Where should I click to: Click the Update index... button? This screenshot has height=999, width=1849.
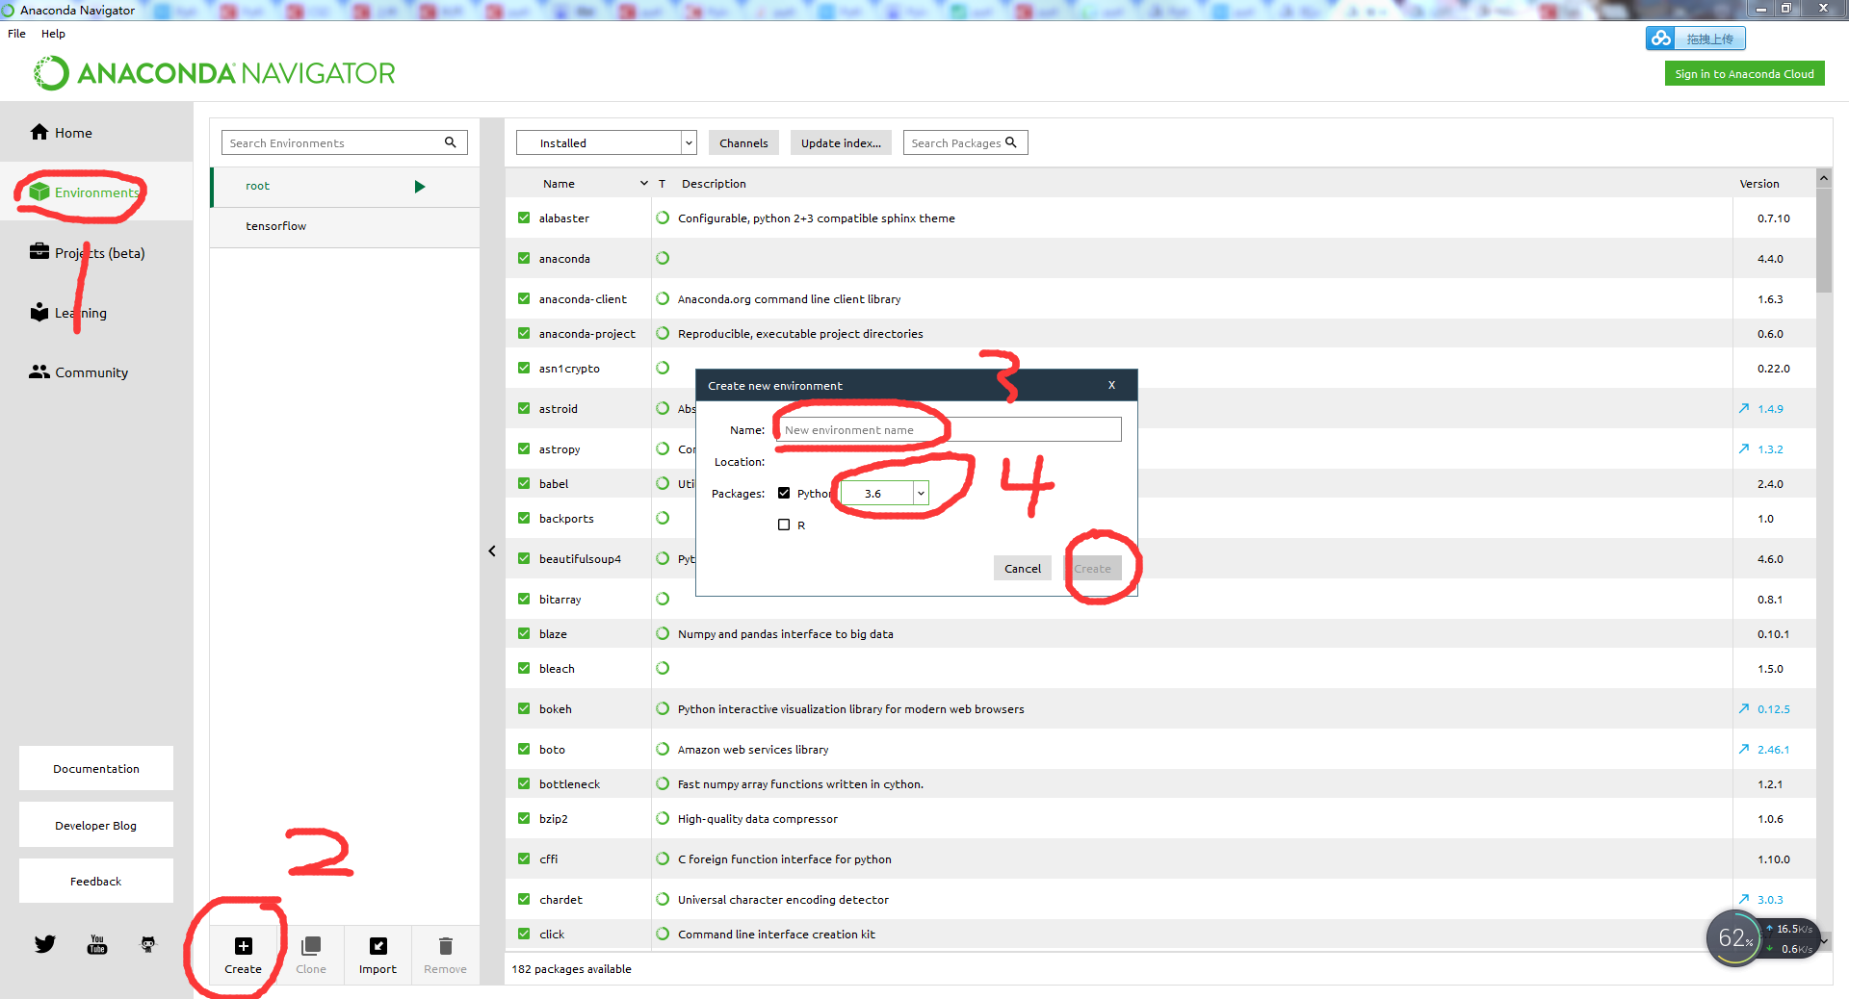[841, 142]
